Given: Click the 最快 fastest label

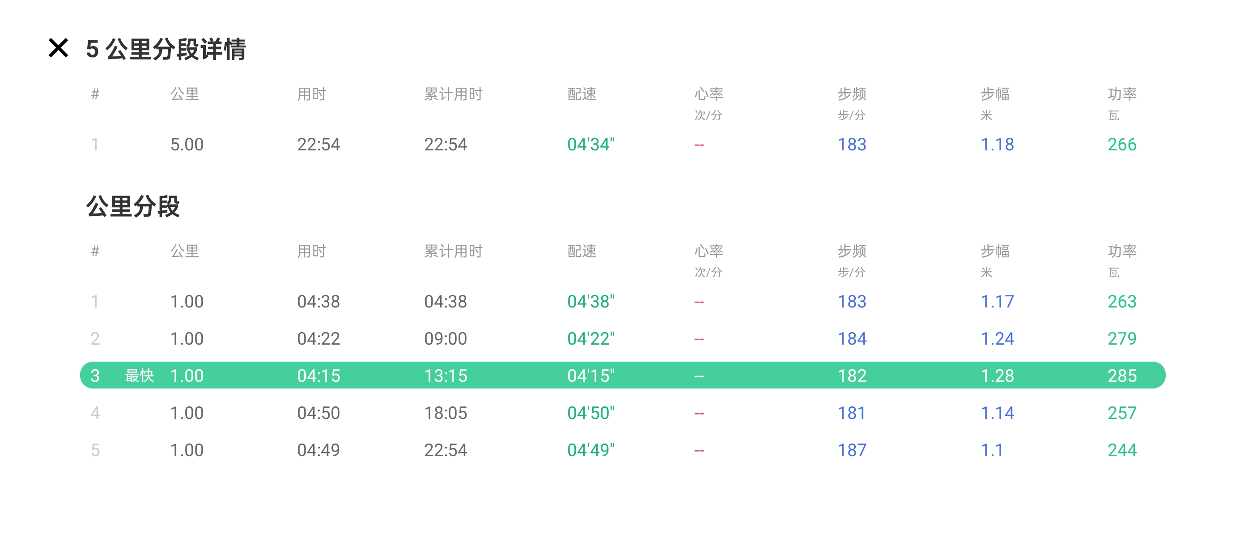Looking at the screenshot, I should 139,376.
